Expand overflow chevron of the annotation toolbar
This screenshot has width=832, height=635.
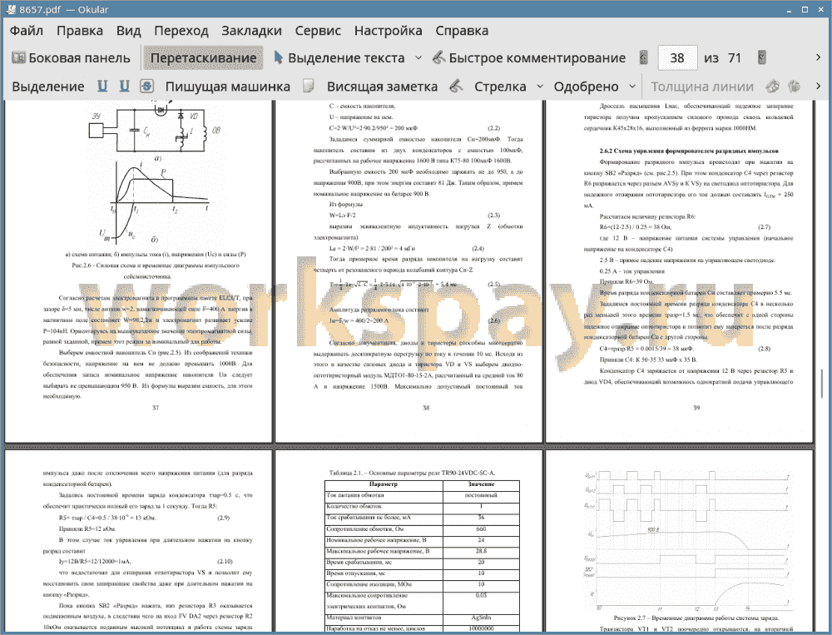point(818,86)
